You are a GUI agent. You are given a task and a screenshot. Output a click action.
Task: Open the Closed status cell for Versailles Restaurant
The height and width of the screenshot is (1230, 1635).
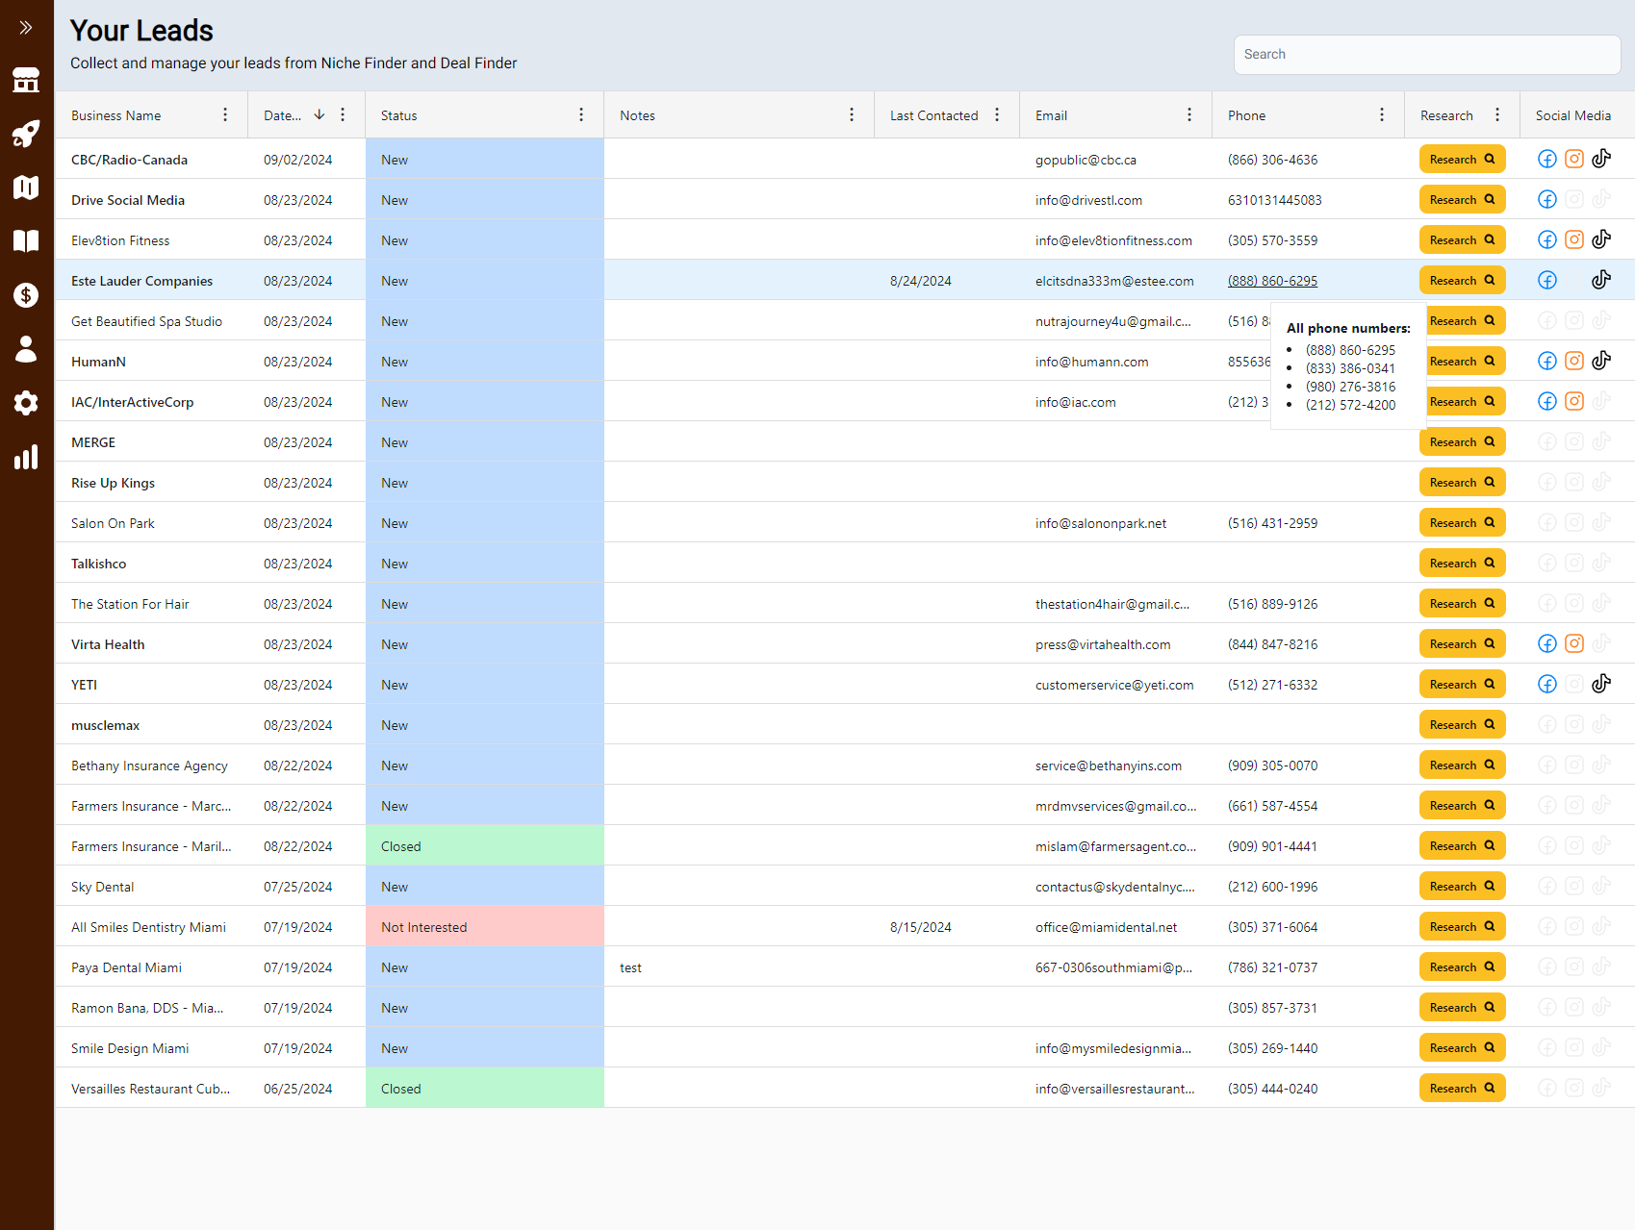coord(485,1088)
